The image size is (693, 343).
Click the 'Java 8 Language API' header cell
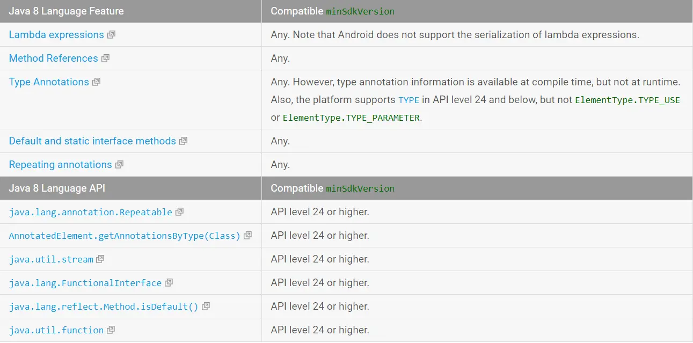click(x=131, y=188)
